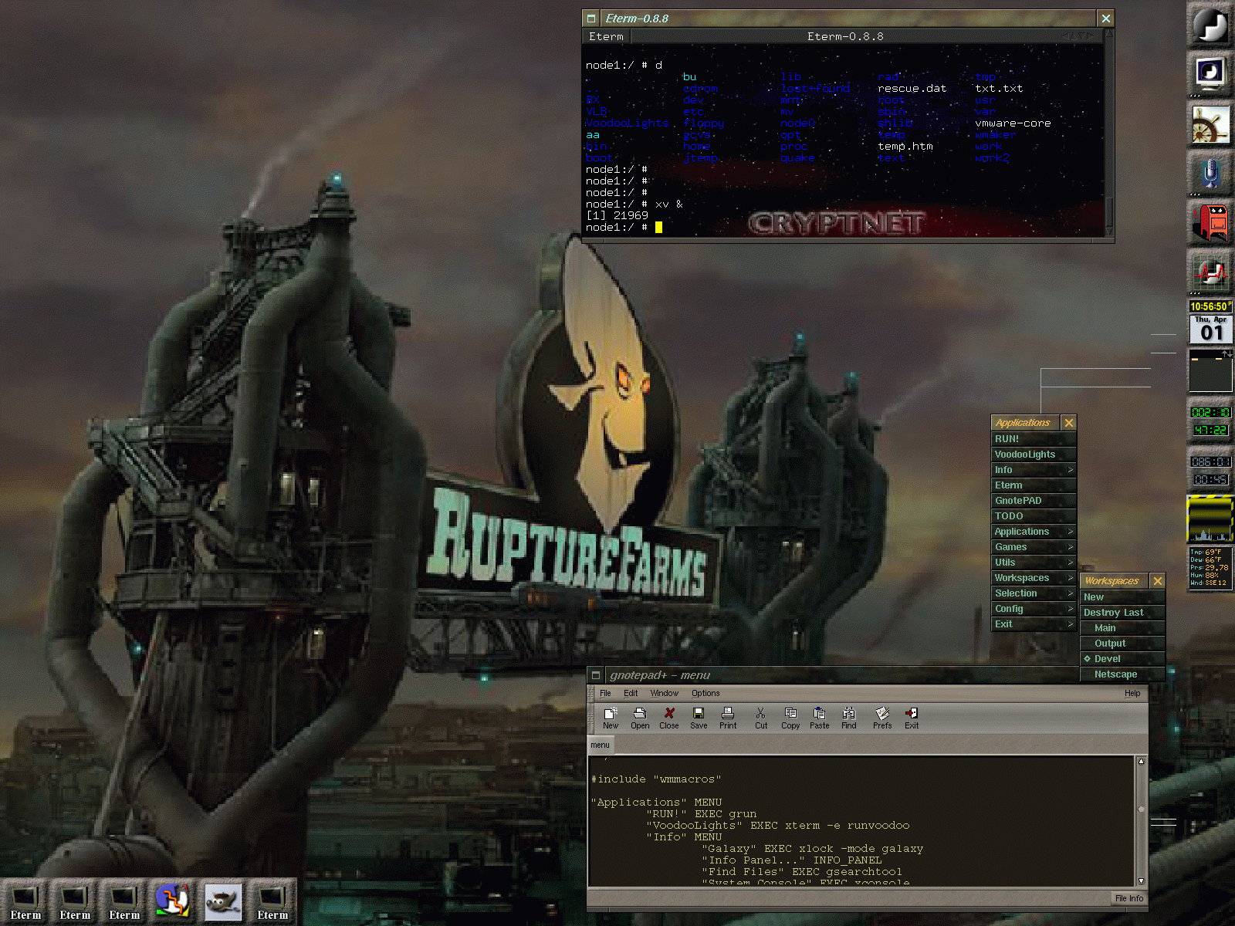Click the Print icon in gnotepad+ toolbar

pyautogui.click(x=728, y=718)
